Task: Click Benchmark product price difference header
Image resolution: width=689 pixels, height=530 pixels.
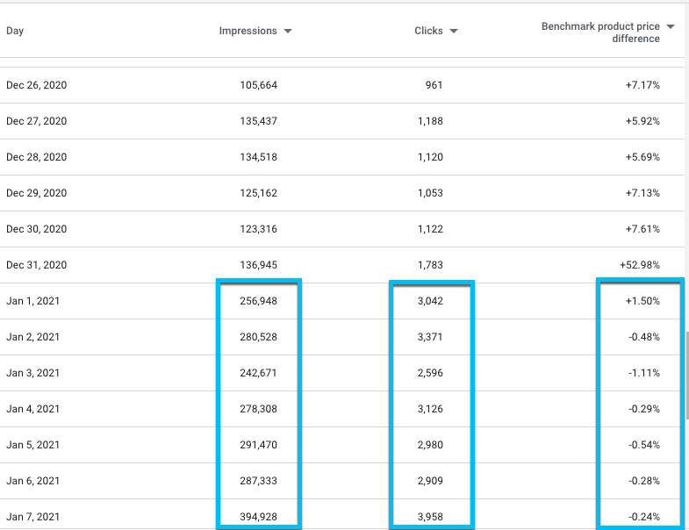Action: coord(600,32)
